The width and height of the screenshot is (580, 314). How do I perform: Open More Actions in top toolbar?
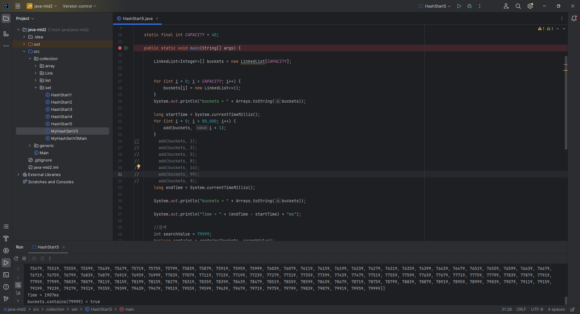click(480, 6)
